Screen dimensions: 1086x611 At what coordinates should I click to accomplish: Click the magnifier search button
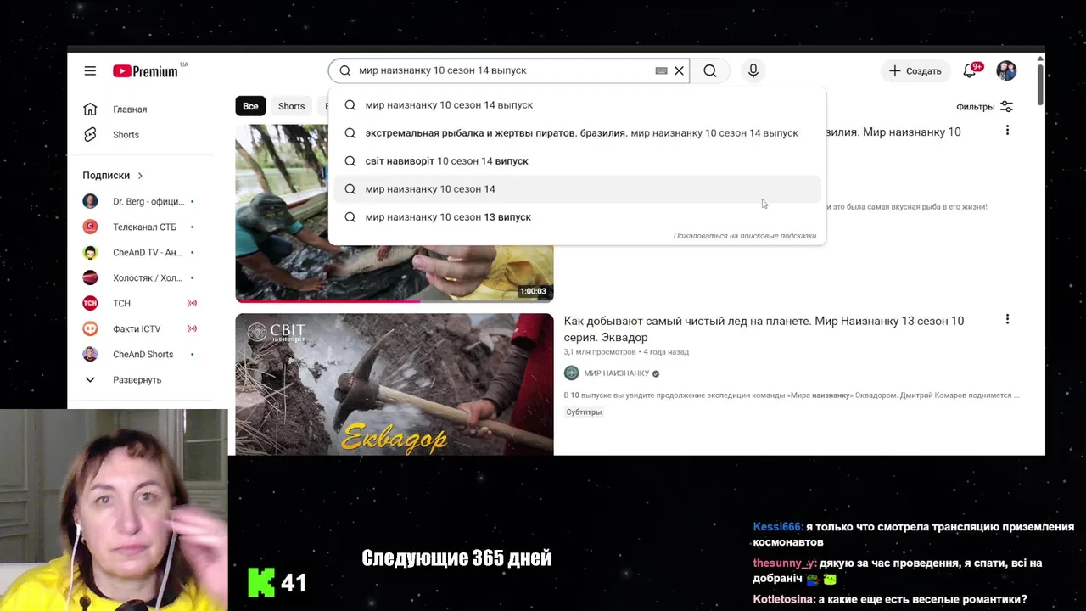click(x=710, y=71)
